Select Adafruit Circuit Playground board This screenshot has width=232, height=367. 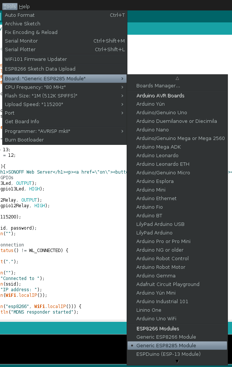point(177,284)
